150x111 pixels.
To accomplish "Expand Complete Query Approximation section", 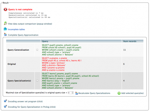I will [x=23, y=35].
